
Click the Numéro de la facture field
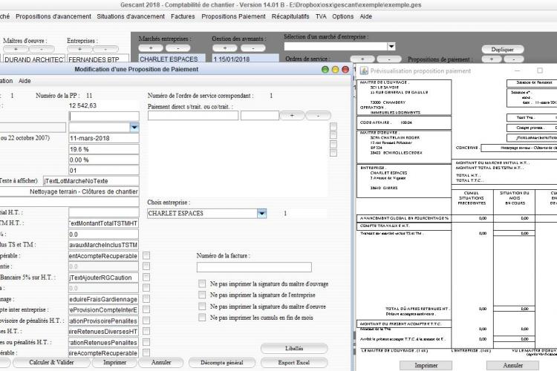pyautogui.click(x=254, y=267)
